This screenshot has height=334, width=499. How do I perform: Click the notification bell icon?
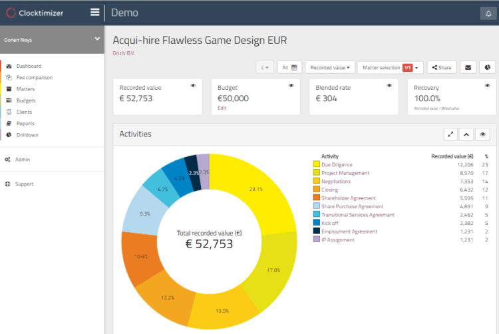(488, 13)
